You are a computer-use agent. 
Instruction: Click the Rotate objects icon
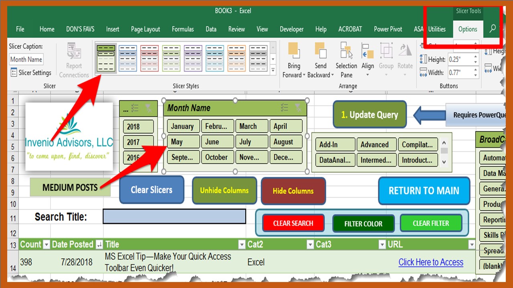405,51
